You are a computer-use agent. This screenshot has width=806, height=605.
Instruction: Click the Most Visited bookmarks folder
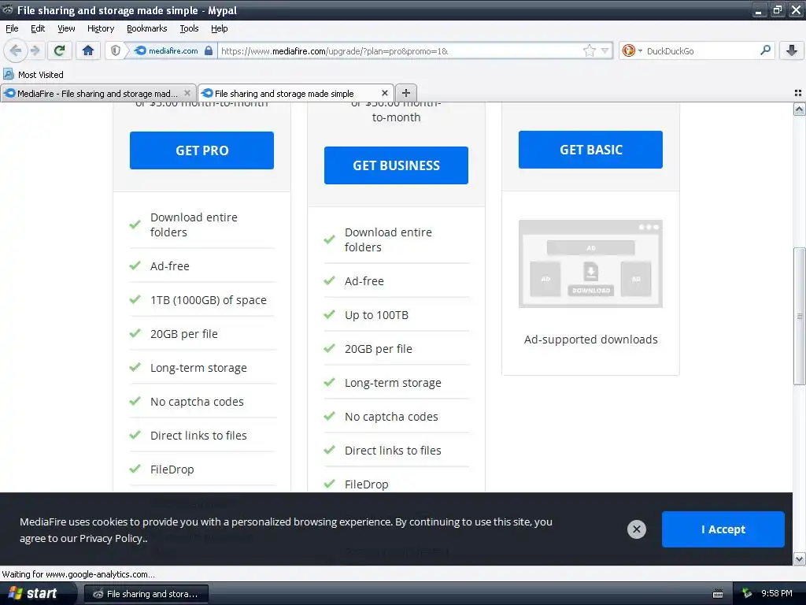33,75
